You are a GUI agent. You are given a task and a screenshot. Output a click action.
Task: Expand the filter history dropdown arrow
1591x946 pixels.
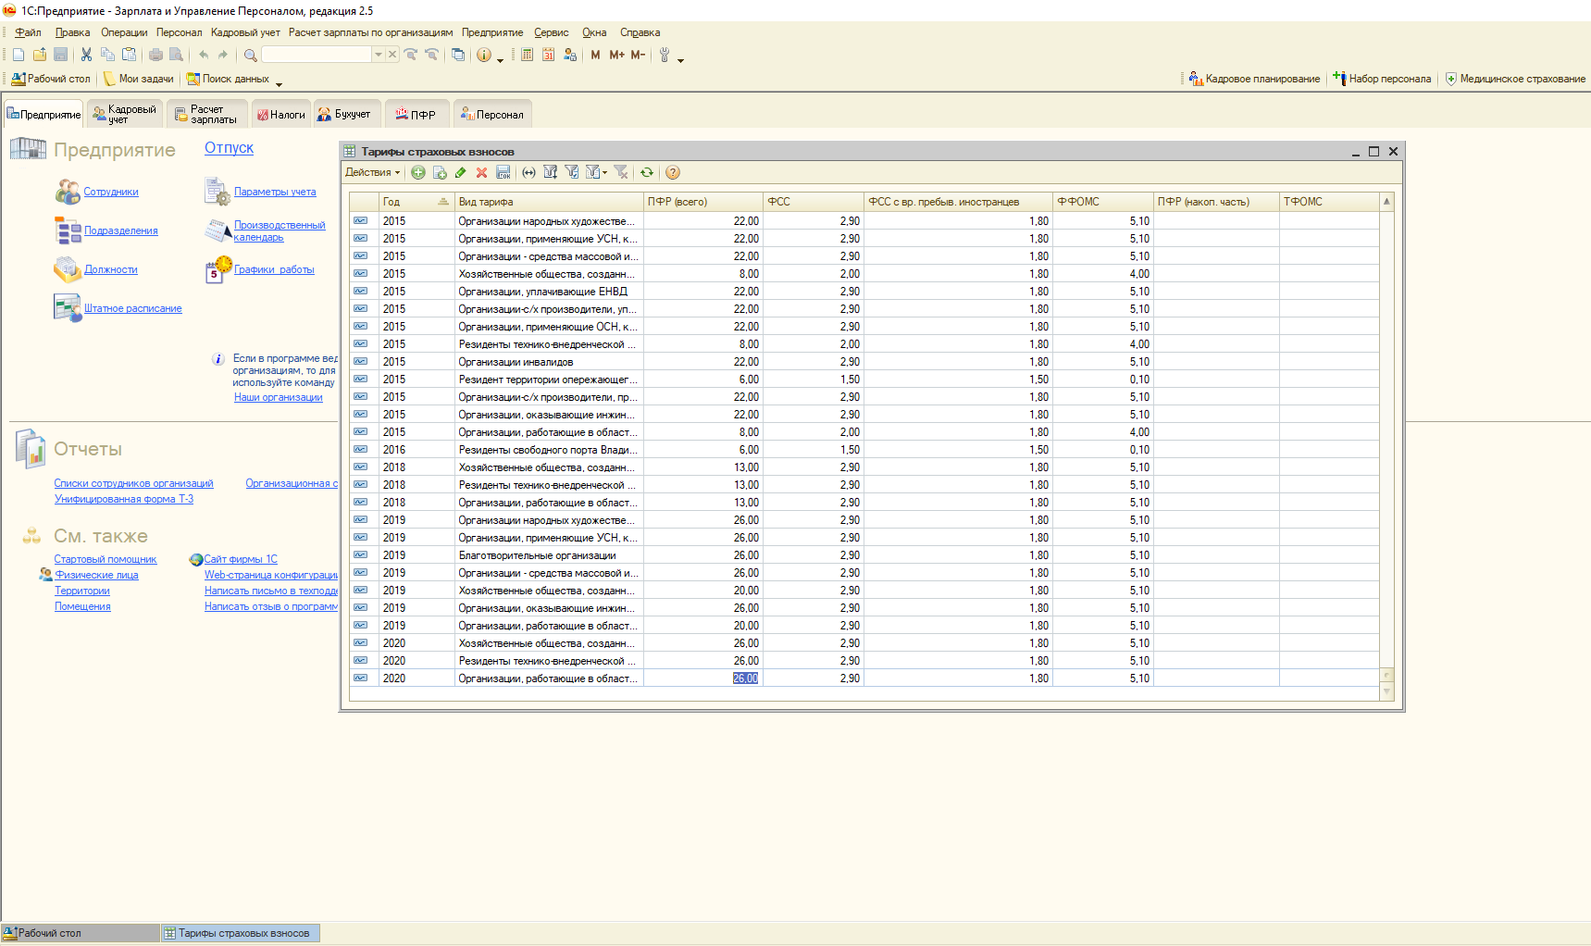pos(605,172)
